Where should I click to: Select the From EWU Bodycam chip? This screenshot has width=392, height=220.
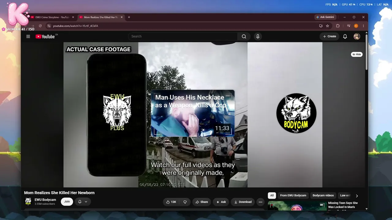[x=293, y=196]
